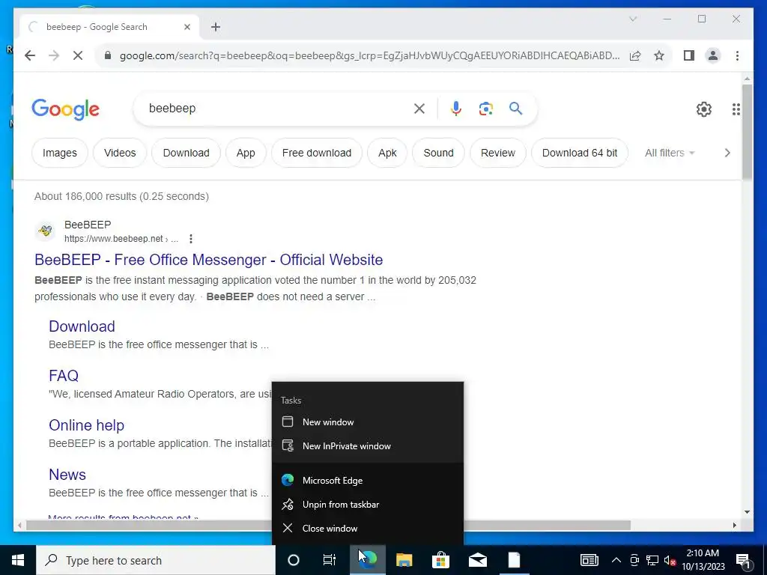Filter results by Videos
Image resolution: width=767 pixels, height=575 pixels.
coord(120,153)
